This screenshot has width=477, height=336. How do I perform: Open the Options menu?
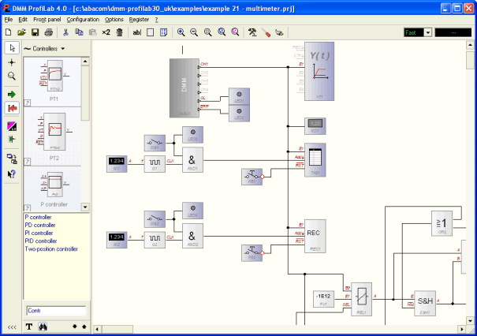click(114, 20)
